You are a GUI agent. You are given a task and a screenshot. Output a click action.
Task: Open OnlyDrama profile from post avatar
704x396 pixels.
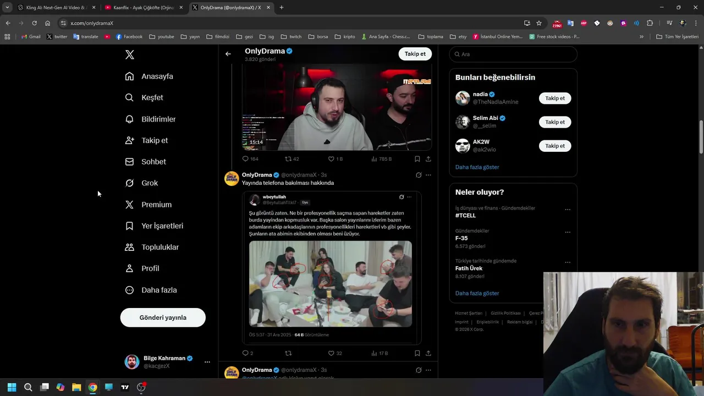[232, 179]
